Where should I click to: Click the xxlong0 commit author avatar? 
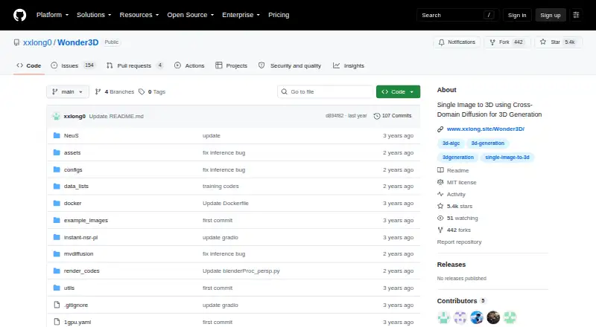pos(57,116)
